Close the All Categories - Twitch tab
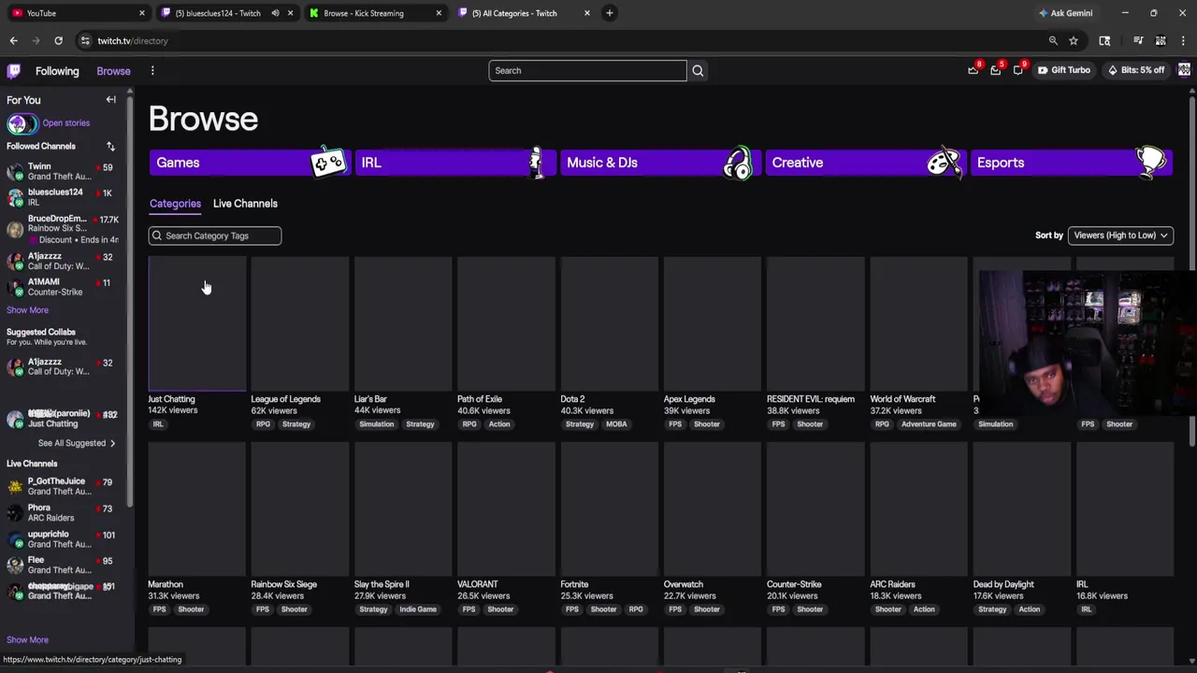 [587, 13]
